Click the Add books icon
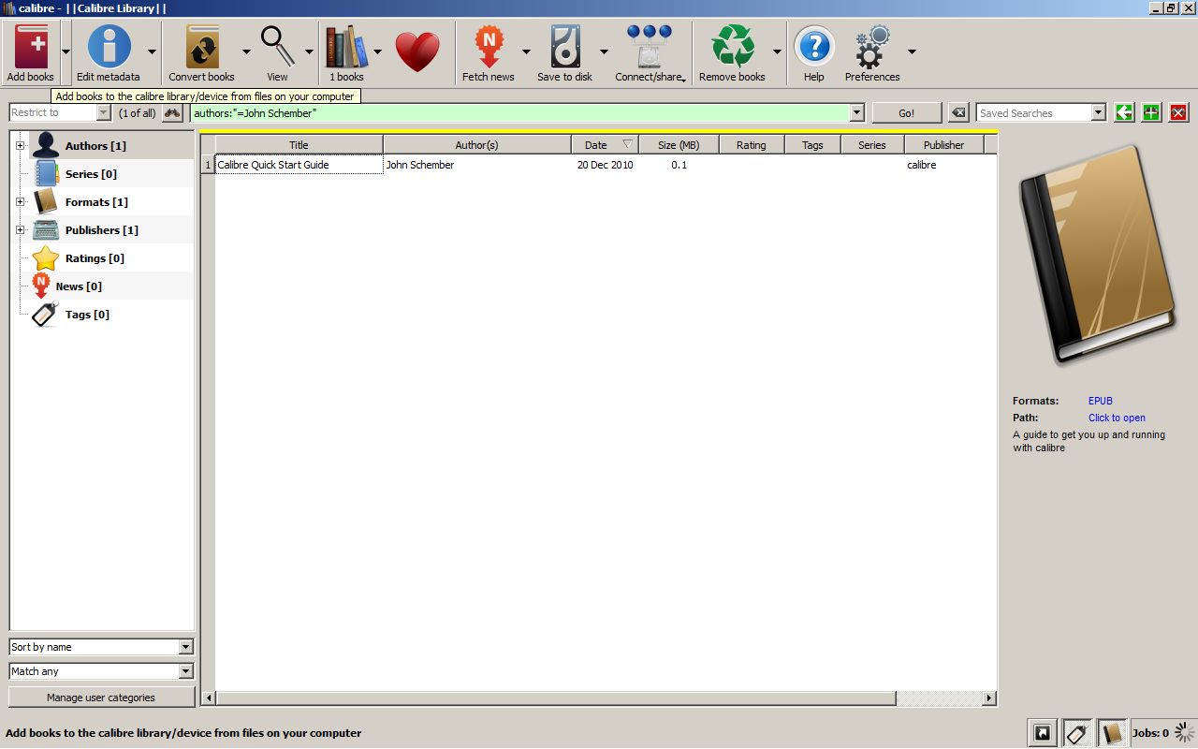 pyautogui.click(x=31, y=49)
